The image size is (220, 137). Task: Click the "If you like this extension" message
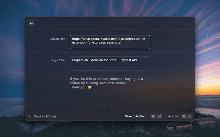(x=106, y=79)
